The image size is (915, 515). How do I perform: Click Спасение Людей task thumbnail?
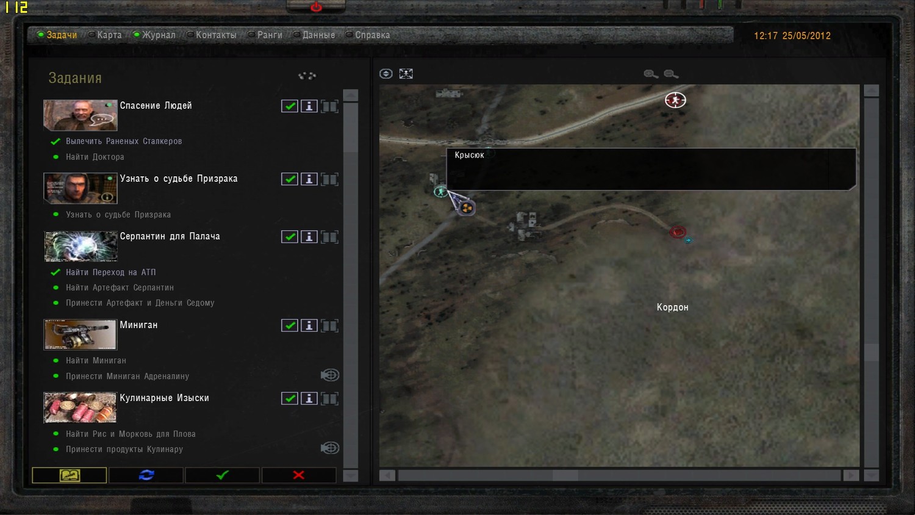pyautogui.click(x=80, y=115)
